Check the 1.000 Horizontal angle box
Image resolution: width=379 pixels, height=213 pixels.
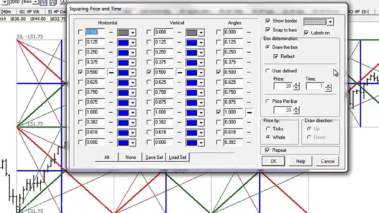click(x=81, y=112)
